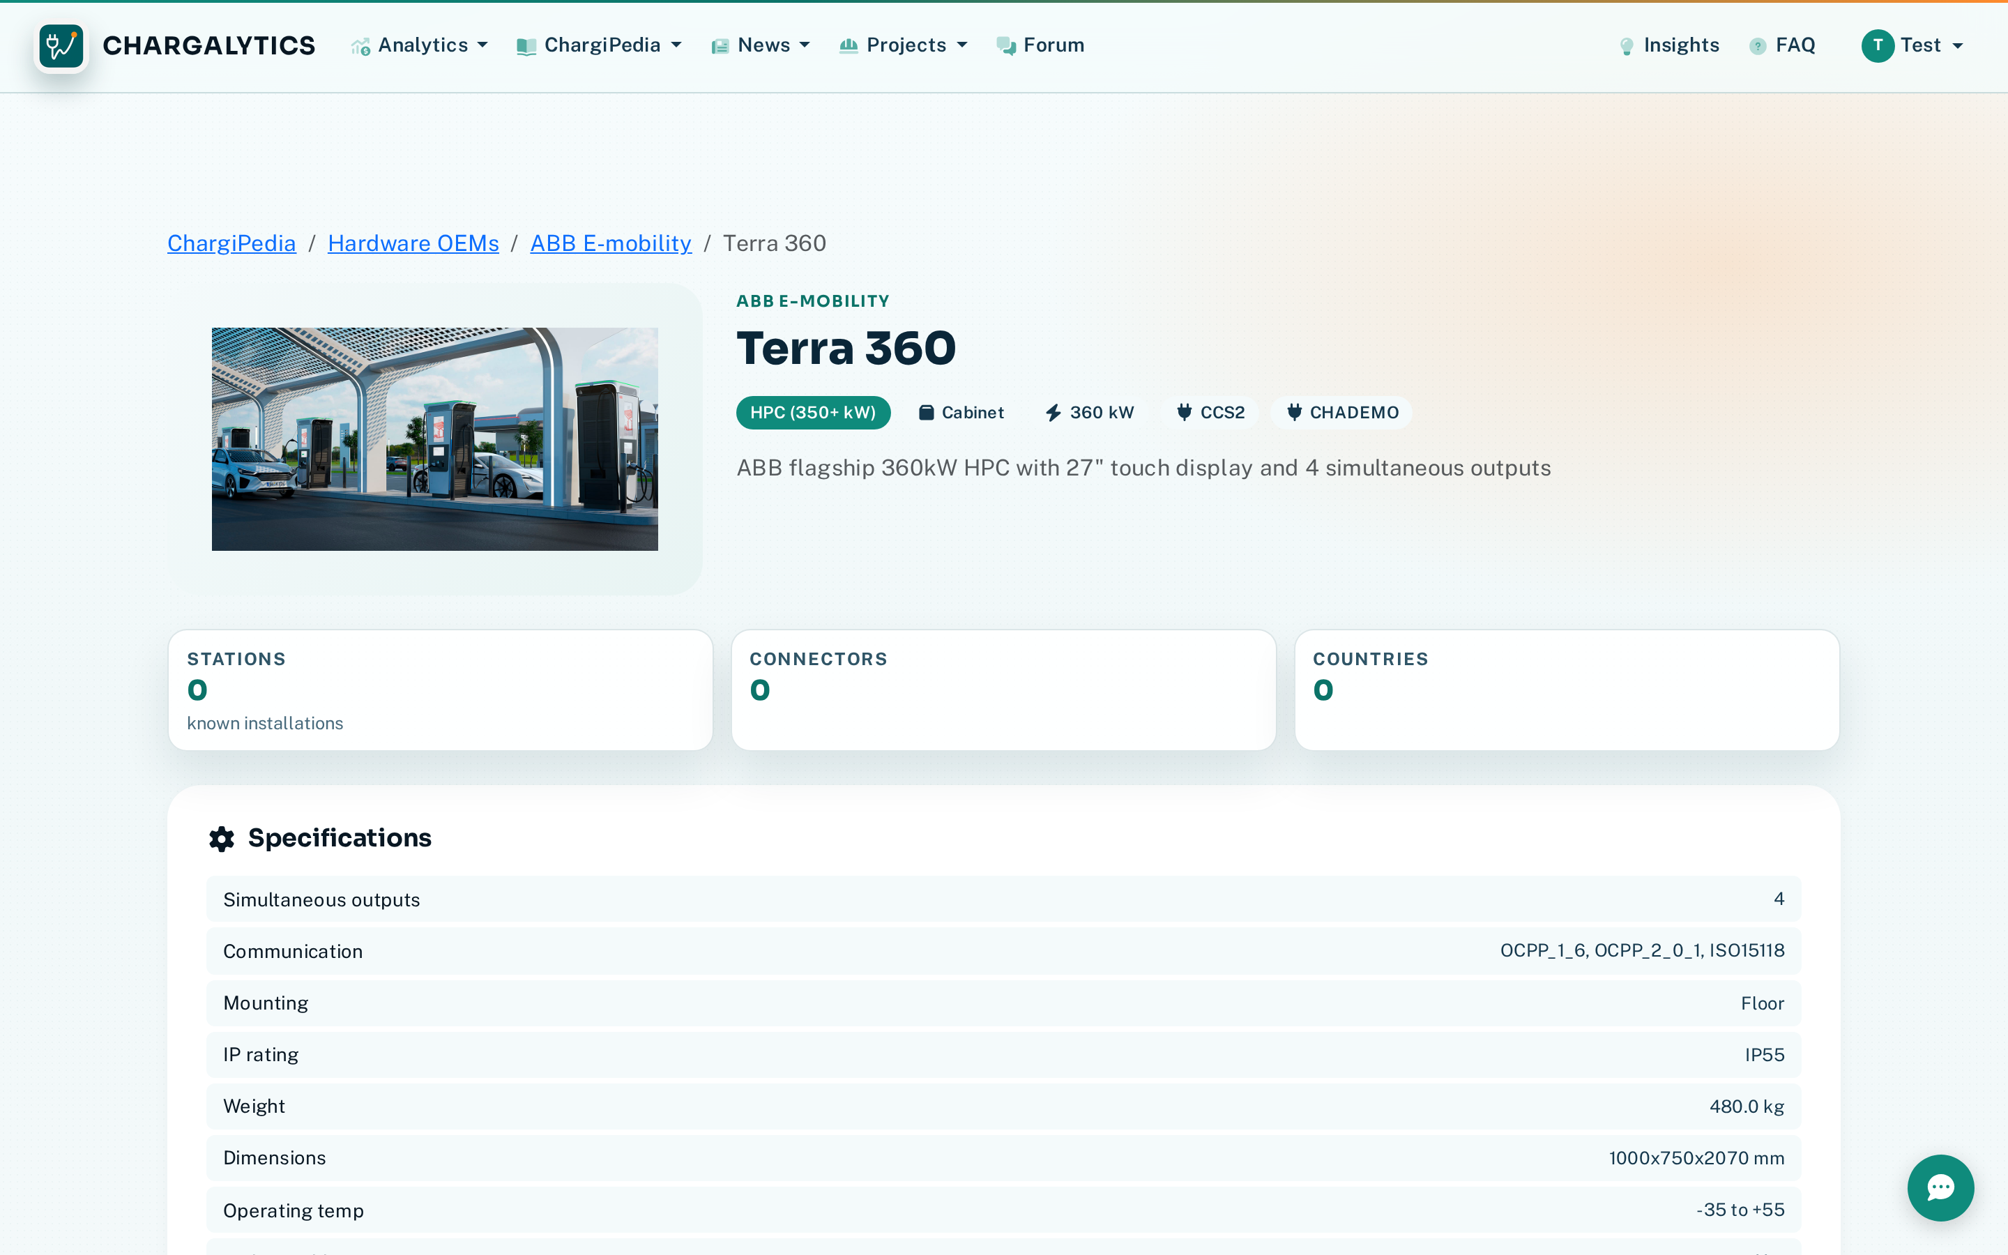Click the CHARGALYTICS brand name

(209, 45)
